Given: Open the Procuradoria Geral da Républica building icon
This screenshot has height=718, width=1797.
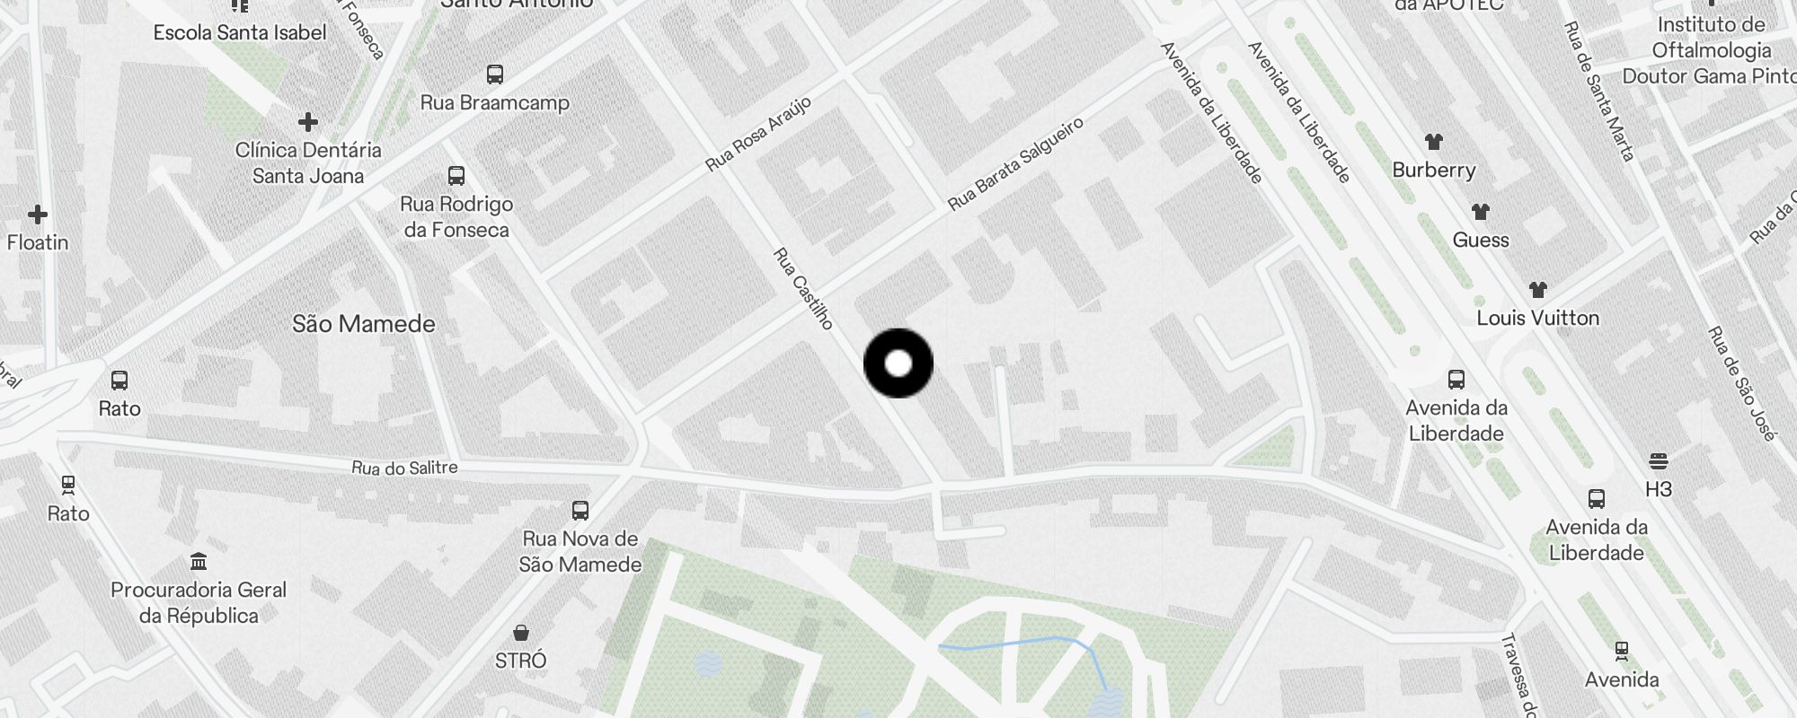Looking at the screenshot, I should coord(199,562).
